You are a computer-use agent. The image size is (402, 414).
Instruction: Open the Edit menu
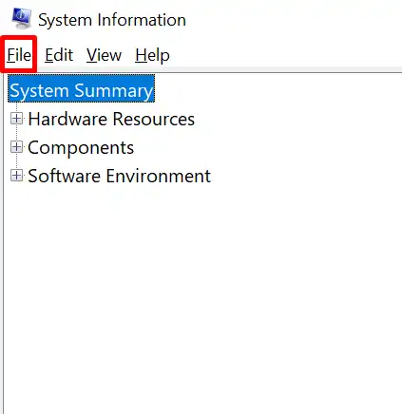[x=59, y=55]
